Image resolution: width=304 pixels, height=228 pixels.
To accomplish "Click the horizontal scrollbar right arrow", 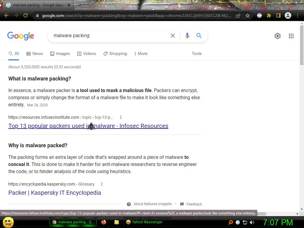I will 297,214.
